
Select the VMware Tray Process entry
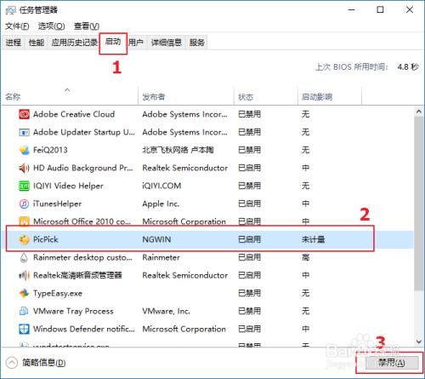pyautogui.click(x=73, y=311)
